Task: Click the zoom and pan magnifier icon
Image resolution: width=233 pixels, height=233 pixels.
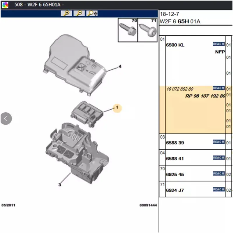Action: coord(92,13)
